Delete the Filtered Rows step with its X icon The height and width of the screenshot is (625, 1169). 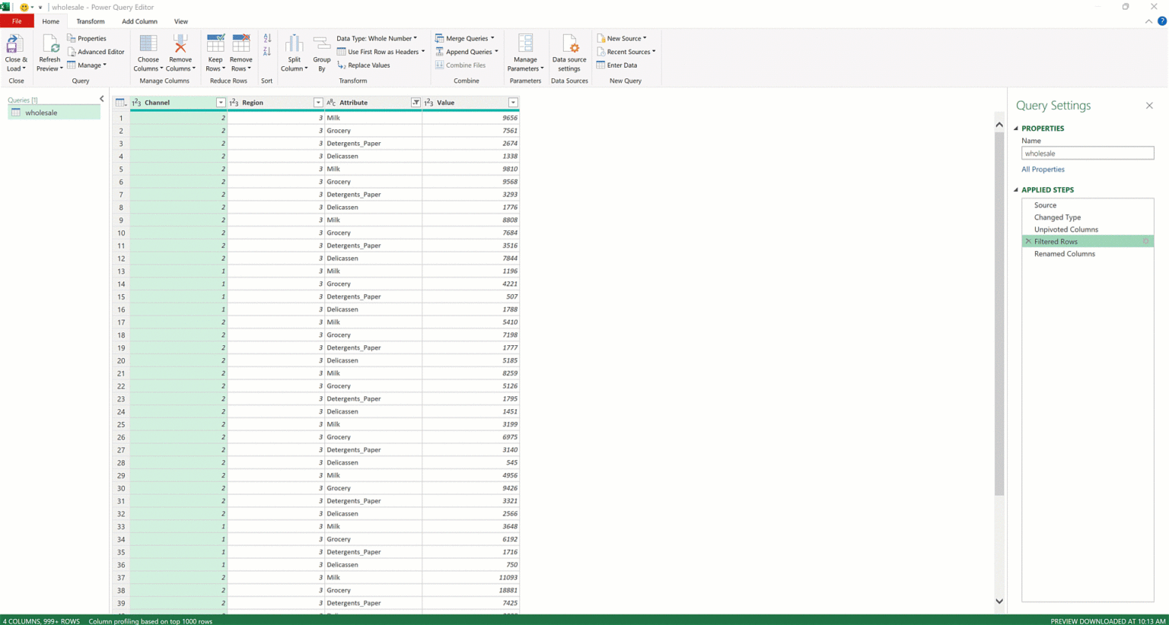tap(1028, 242)
